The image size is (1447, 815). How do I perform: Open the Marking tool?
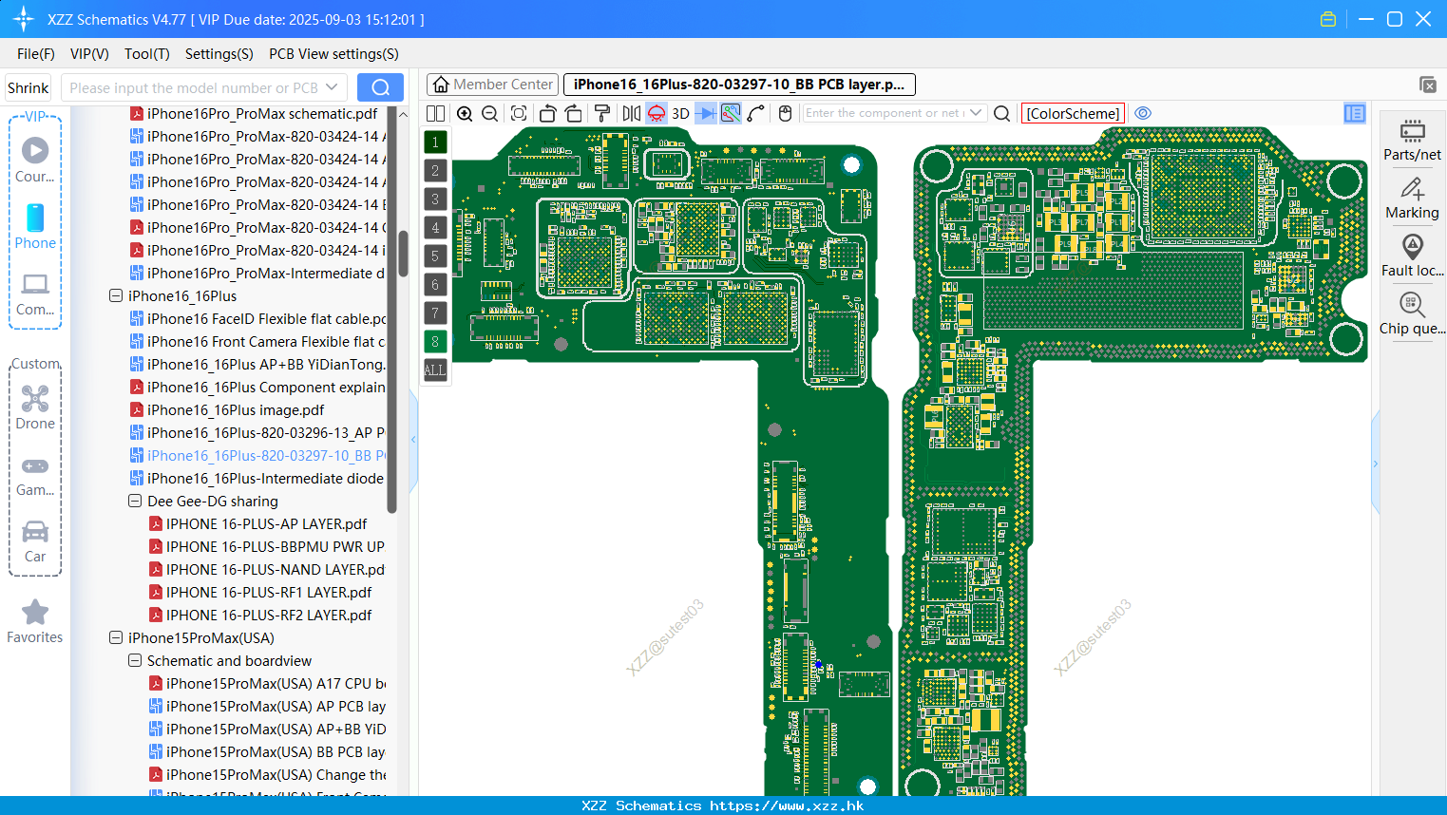coord(1412,199)
